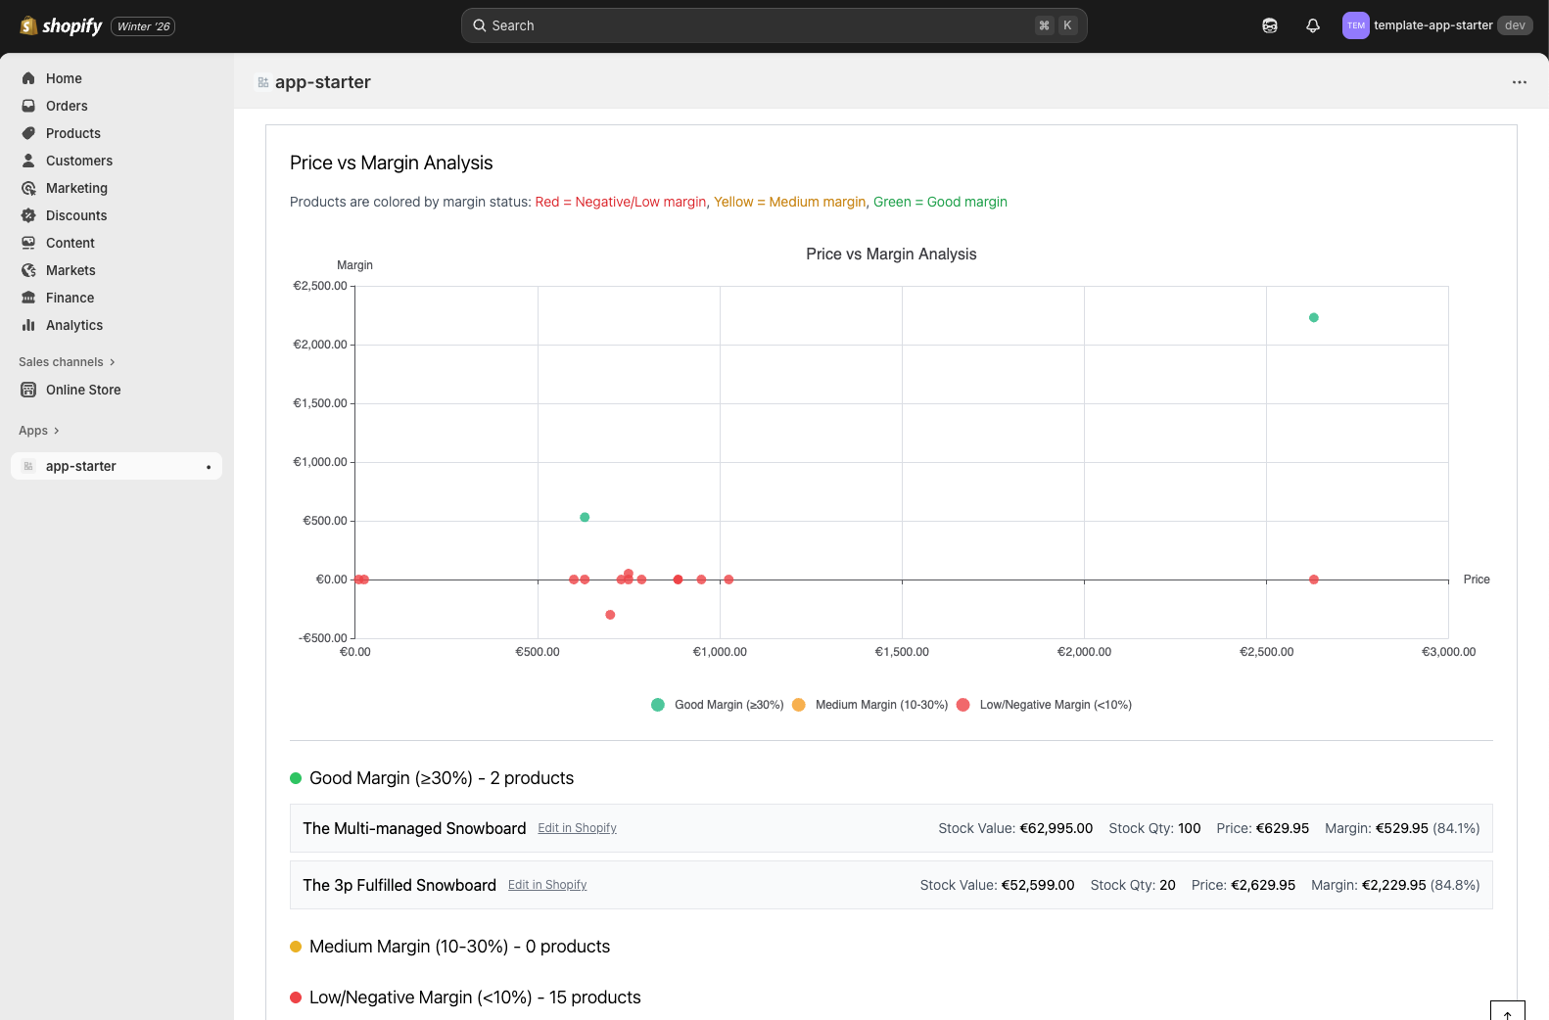The image size is (1549, 1020).
Task: Open the Analytics bar chart icon
Action: click(28, 325)
